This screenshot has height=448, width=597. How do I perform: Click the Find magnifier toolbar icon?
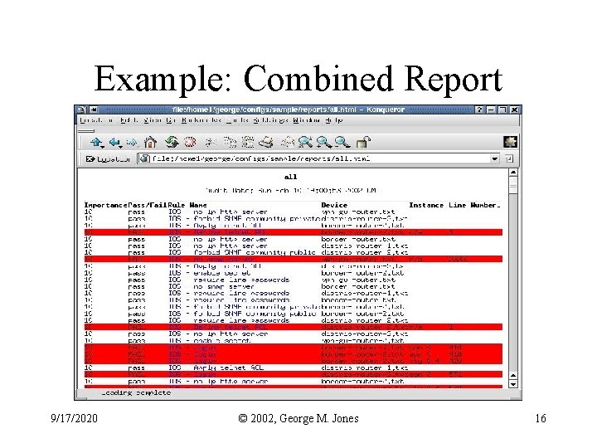click(306, 142)
